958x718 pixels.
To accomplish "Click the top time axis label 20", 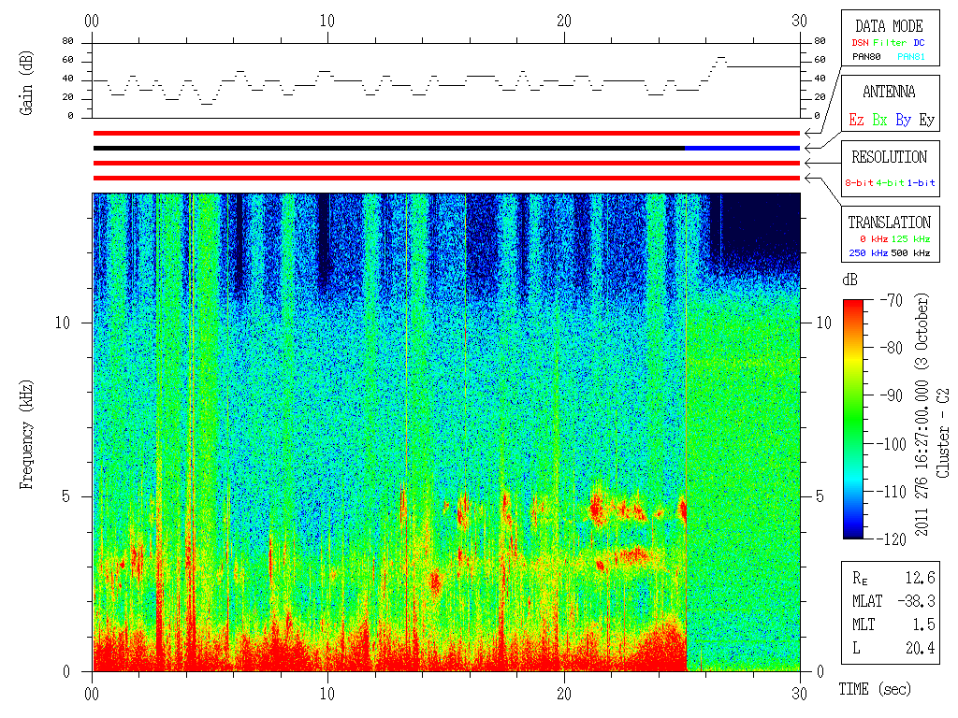I will pos(564,21).
